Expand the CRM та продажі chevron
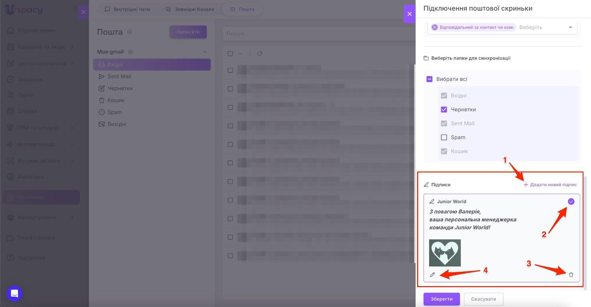591x307 pixels. [x=72, y=128]
